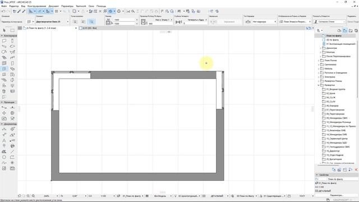The image size is (359, 202).
Task: Select the Marquee tool in toolbox
Action: pos(12,30)
